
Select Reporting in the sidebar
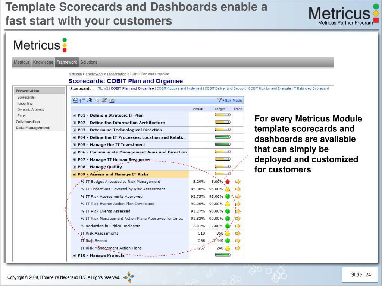coord(25,104)
